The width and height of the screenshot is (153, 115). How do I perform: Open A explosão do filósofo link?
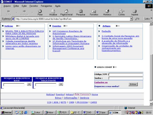[116, 42]
